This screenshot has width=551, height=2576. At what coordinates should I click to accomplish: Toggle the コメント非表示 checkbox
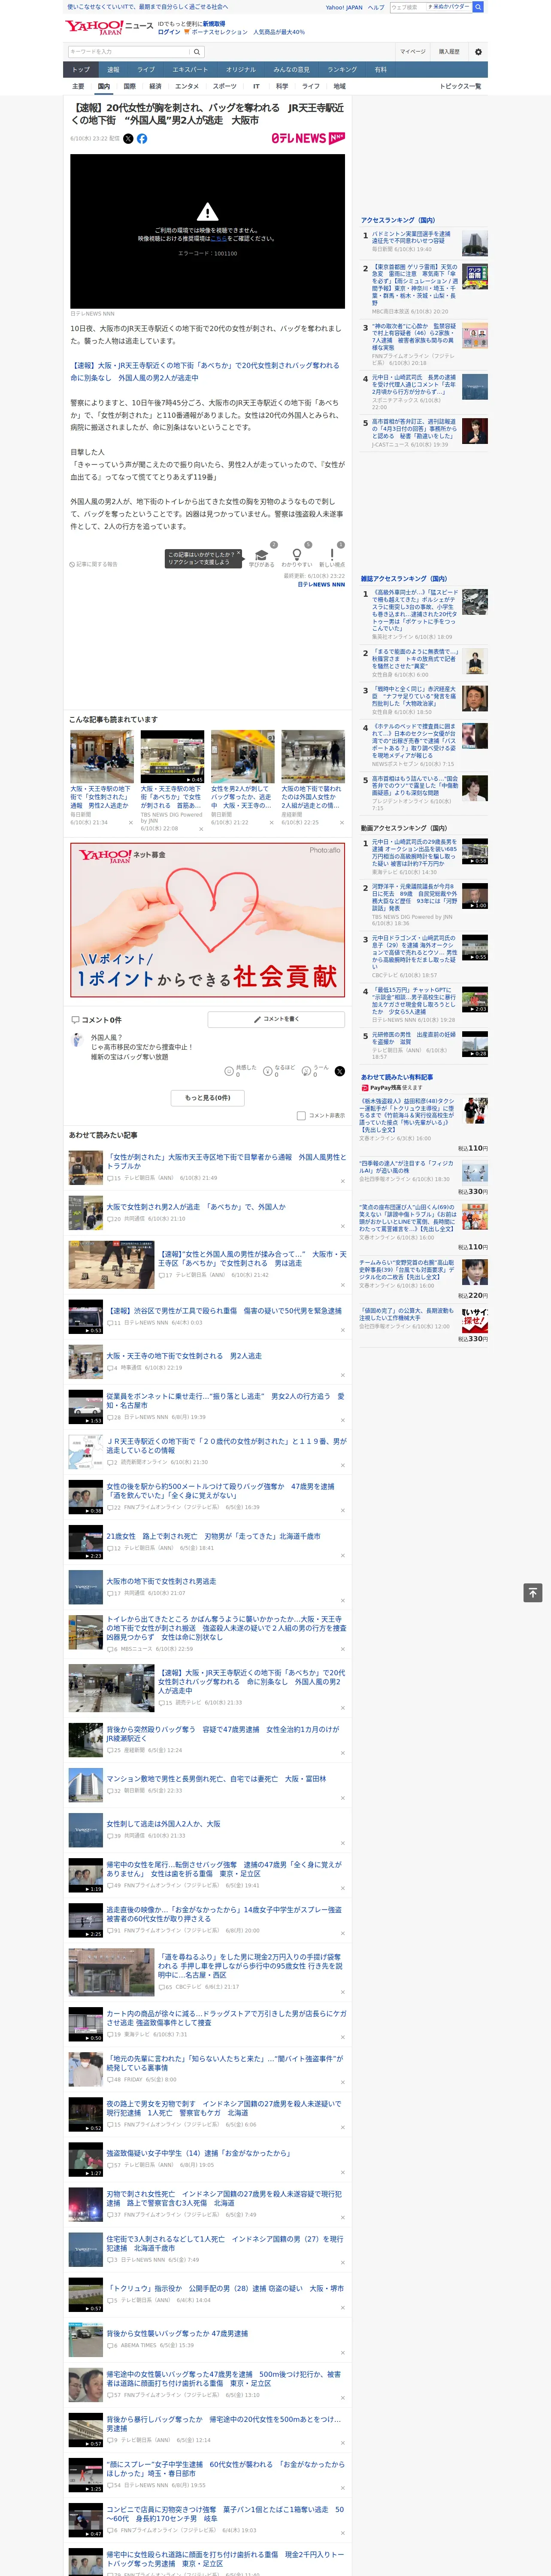301,1115
